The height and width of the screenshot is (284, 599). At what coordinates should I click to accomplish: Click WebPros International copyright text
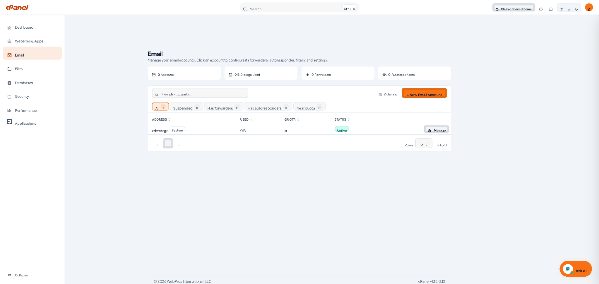coord(182,281)
